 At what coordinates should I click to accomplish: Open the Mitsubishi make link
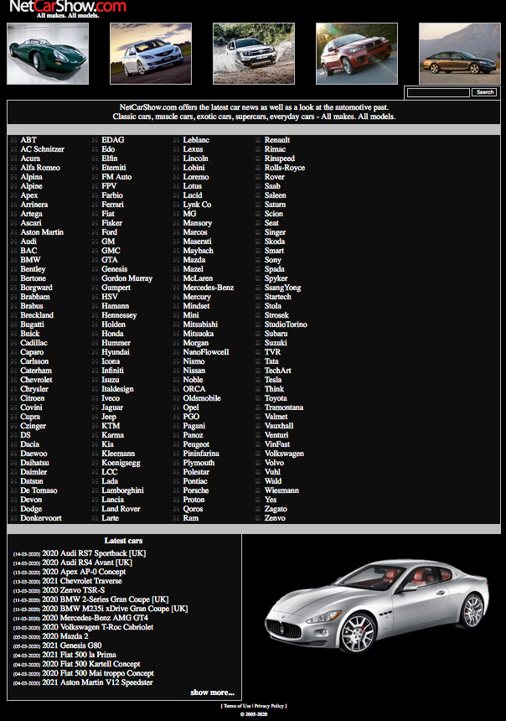pos(200,324)
